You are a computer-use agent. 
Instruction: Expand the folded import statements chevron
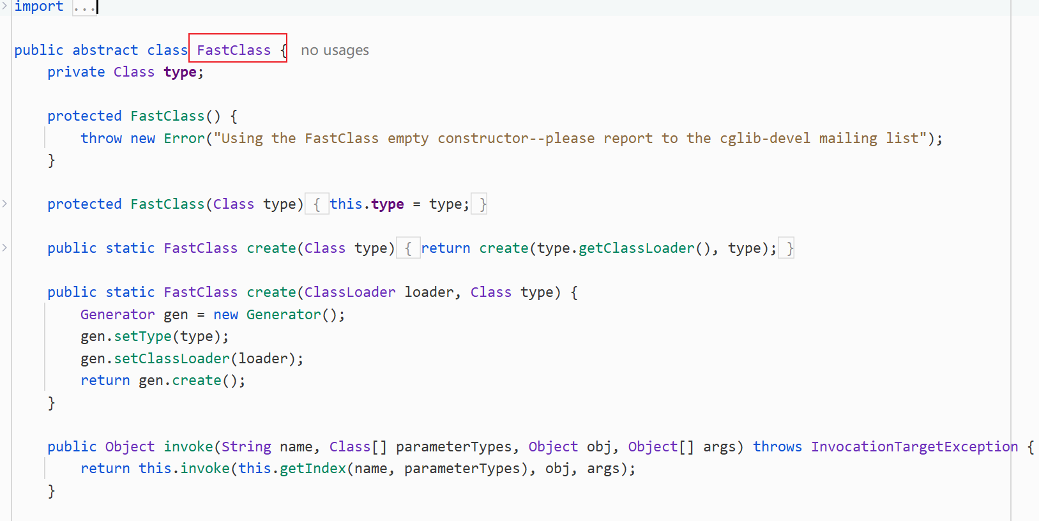[4, 6]
